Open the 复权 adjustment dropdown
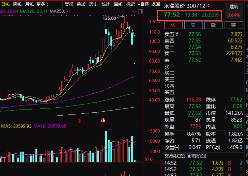248x176 pixels. point(69,4)
